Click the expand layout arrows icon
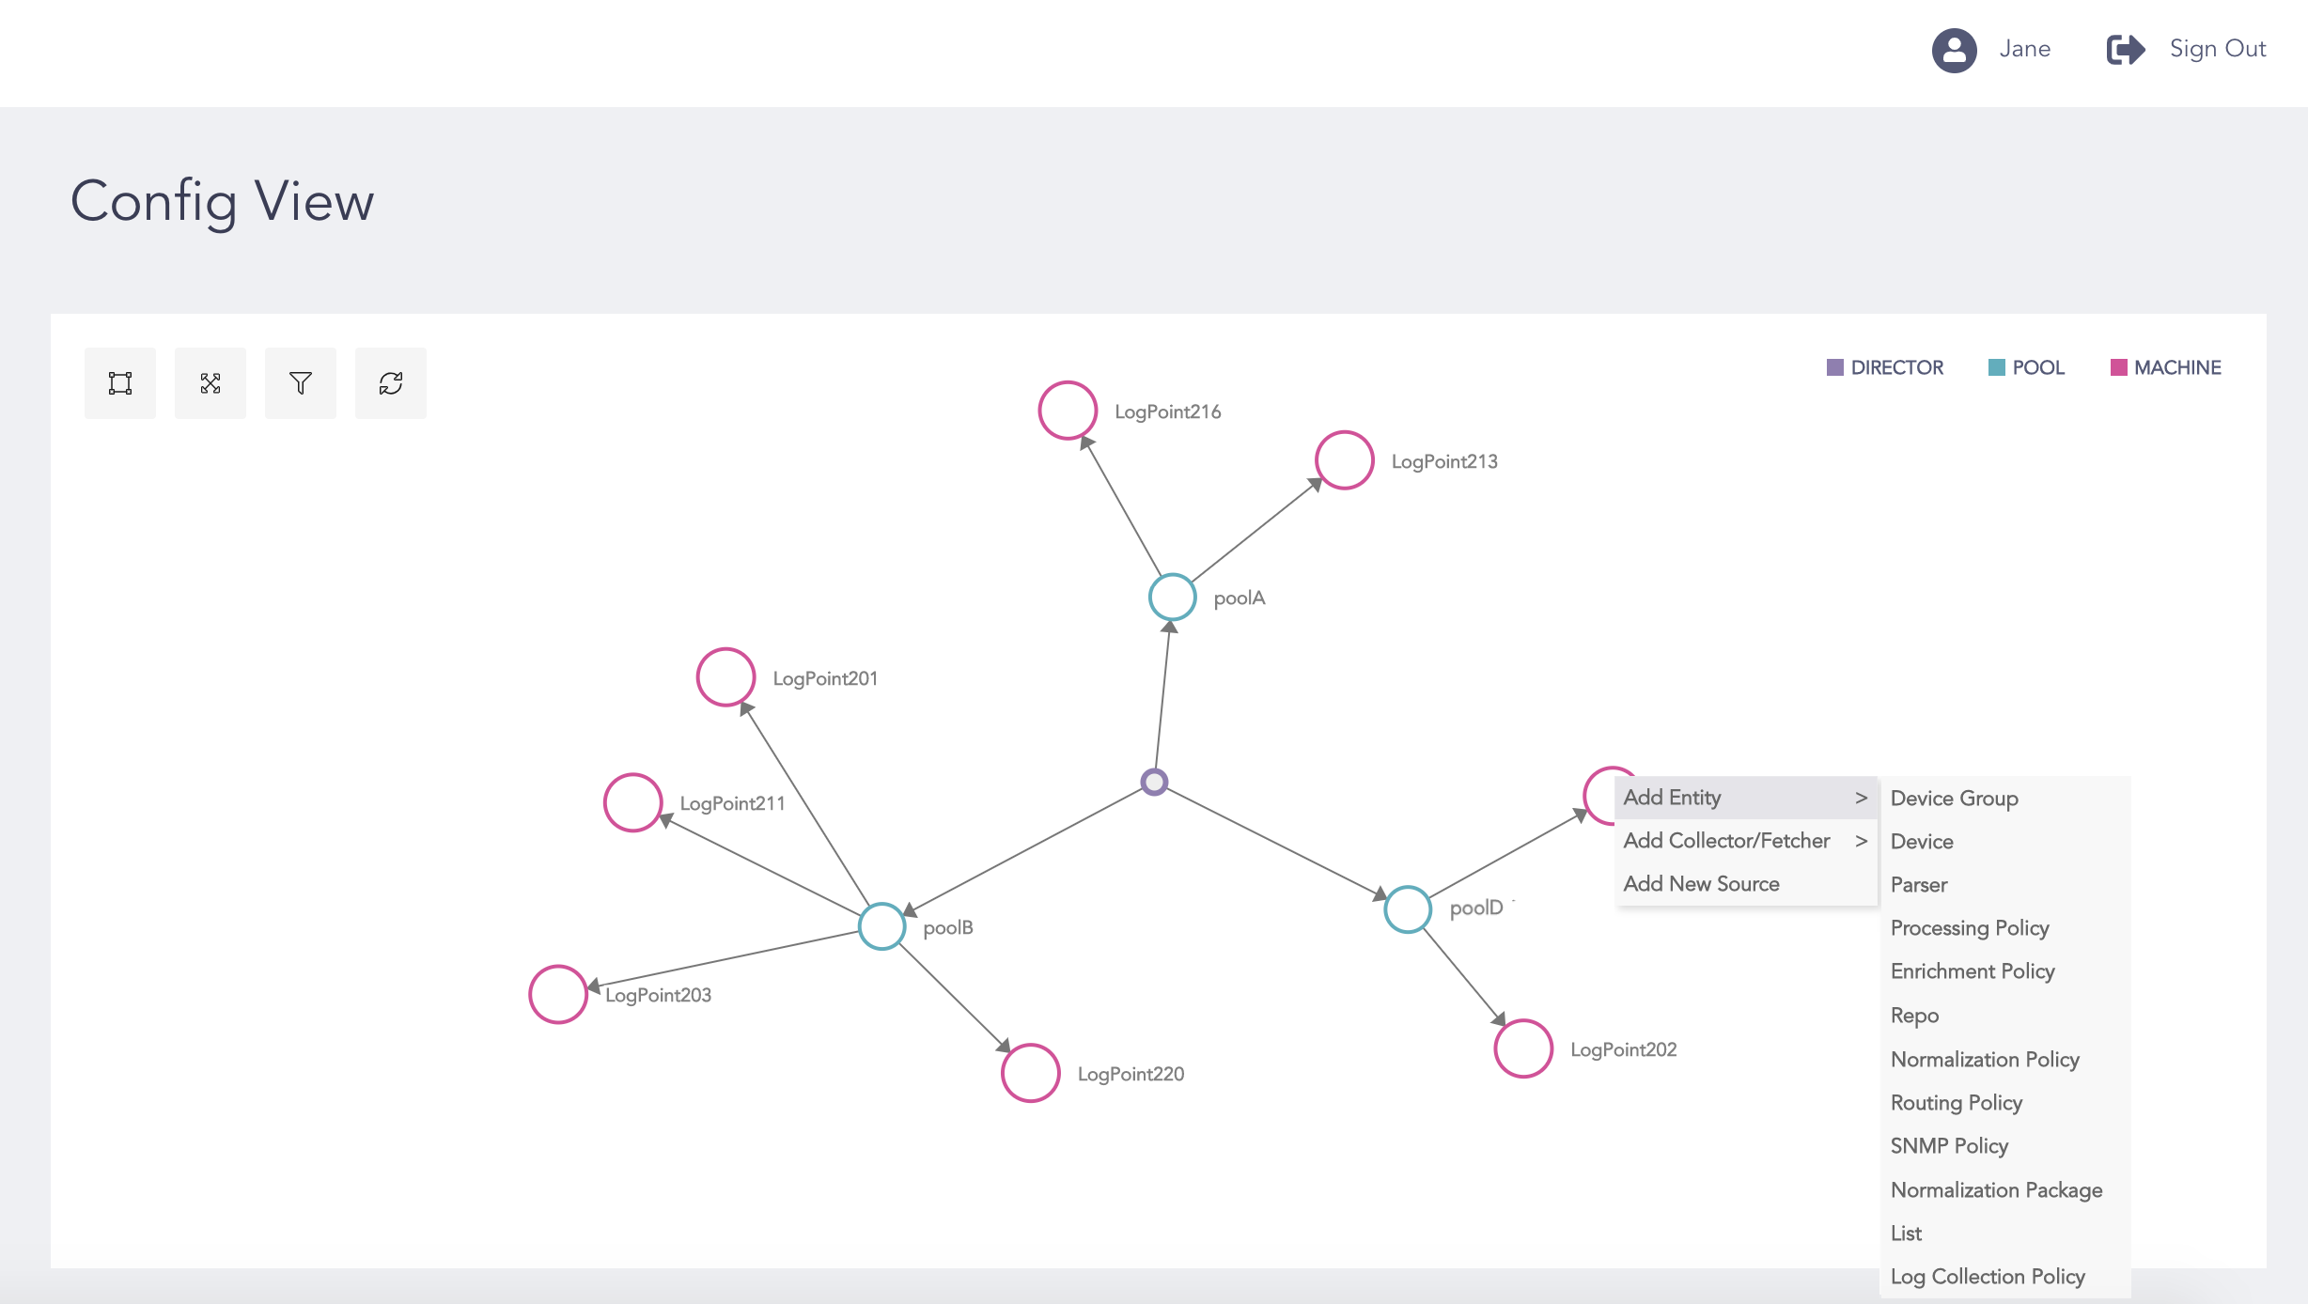Screen dimensions: 2308x1304 [x=211, y=383]
